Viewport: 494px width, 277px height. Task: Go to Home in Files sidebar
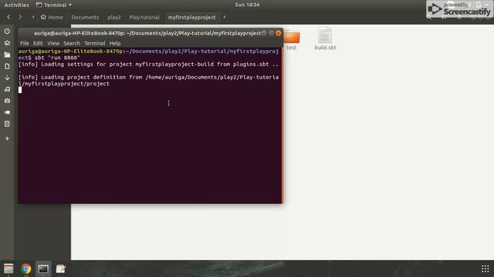click(x=7, y=43)
